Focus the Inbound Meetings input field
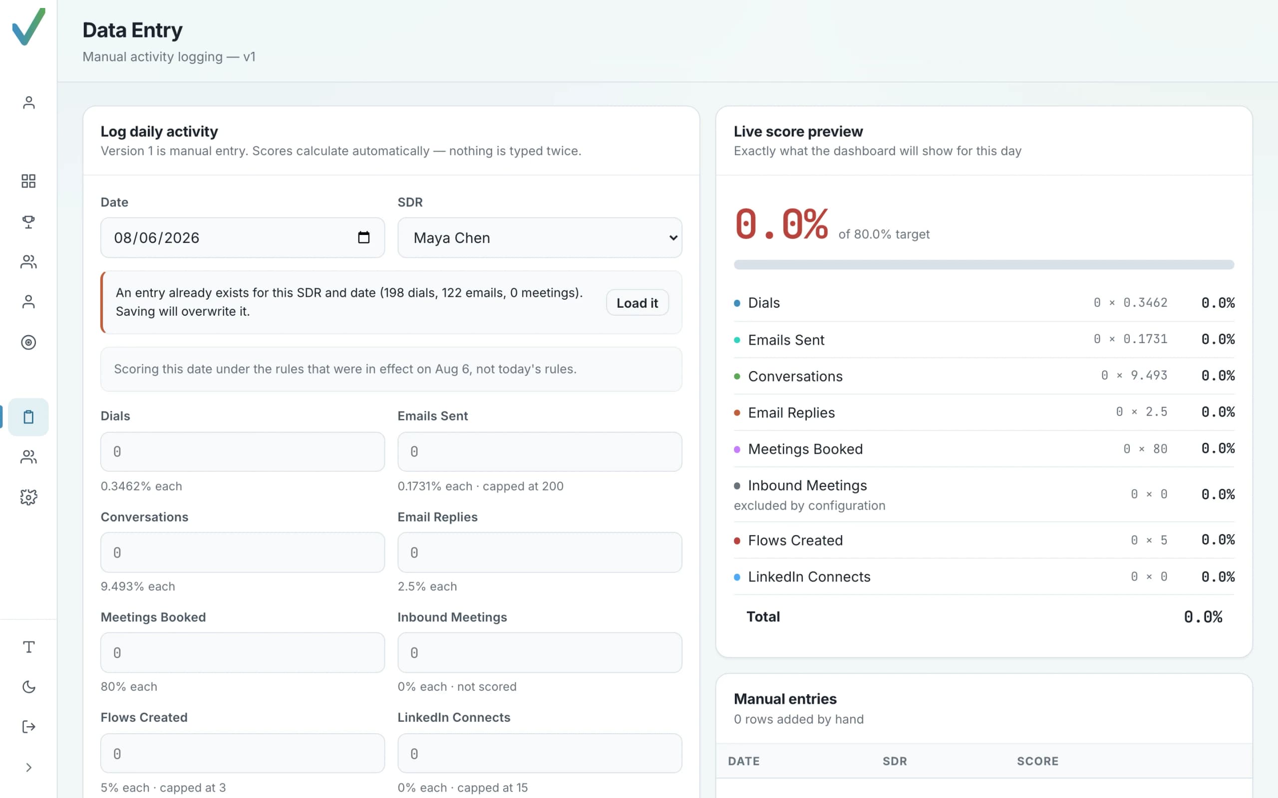The width and height of the screenshot is (1278, 798). (539, 653)
